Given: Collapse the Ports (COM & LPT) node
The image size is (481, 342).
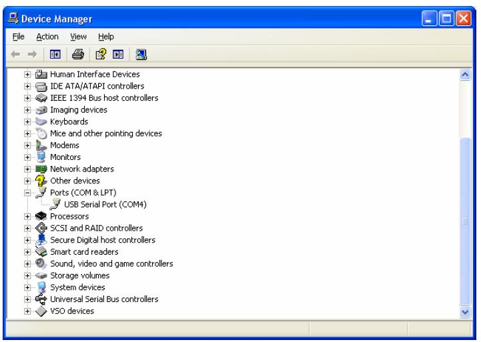Looking at the screenshot, I should pos(28,193).
